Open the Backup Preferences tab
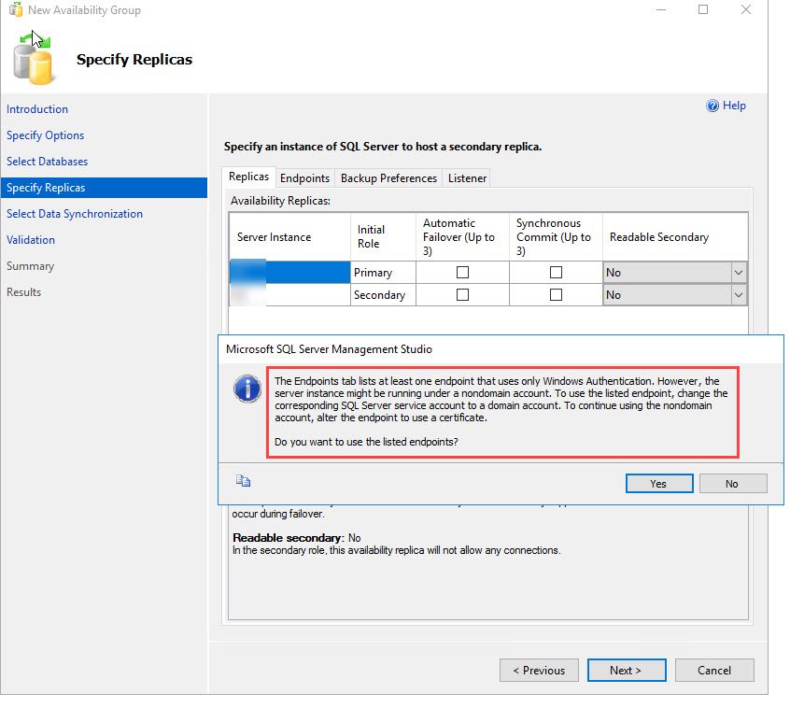 tap(388, 177)
